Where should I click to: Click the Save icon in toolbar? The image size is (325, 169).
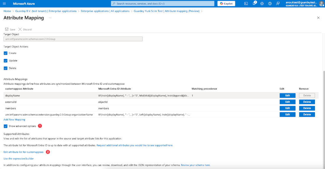[x=7, y=29]
